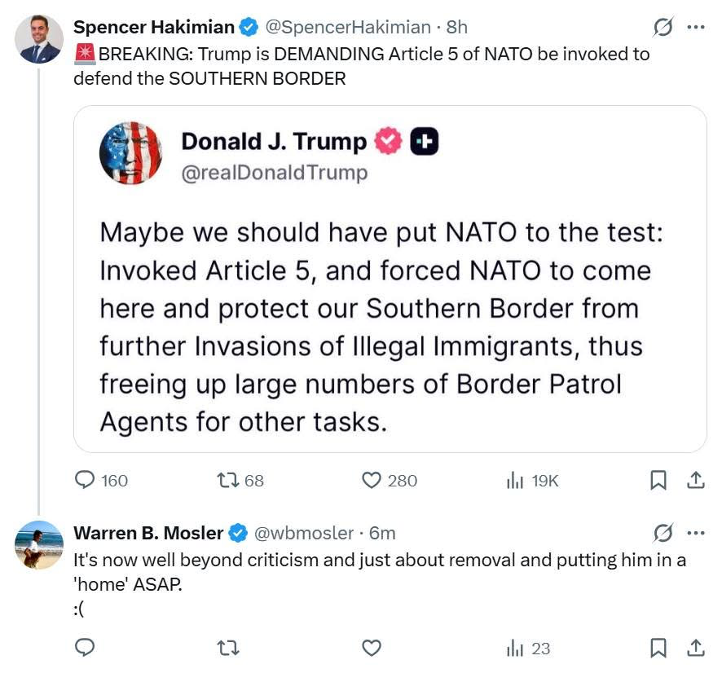View analytics for the 19K views post

[516, 481]
